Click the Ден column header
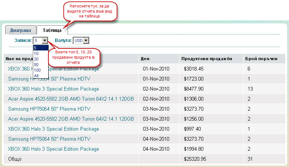Image resolution: width=289 pixels, height=167 pixels. 145,59
